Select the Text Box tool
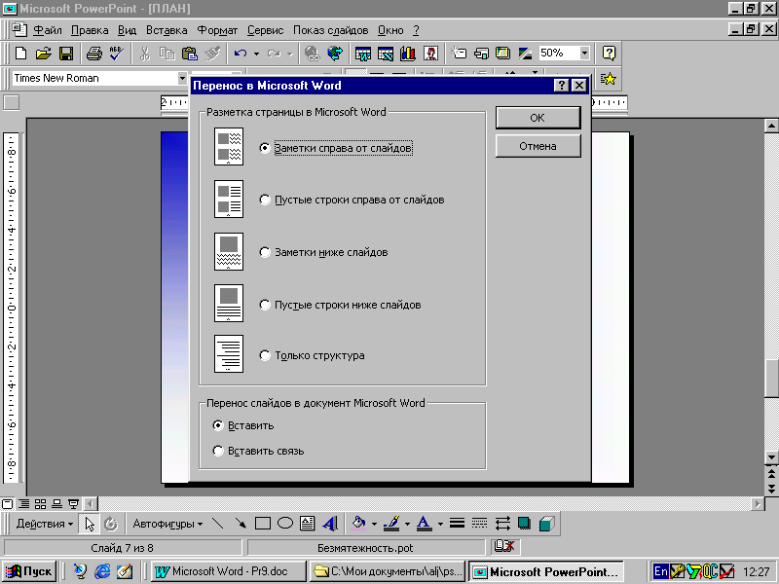This screenshot has width=779, height=584. 308,524
